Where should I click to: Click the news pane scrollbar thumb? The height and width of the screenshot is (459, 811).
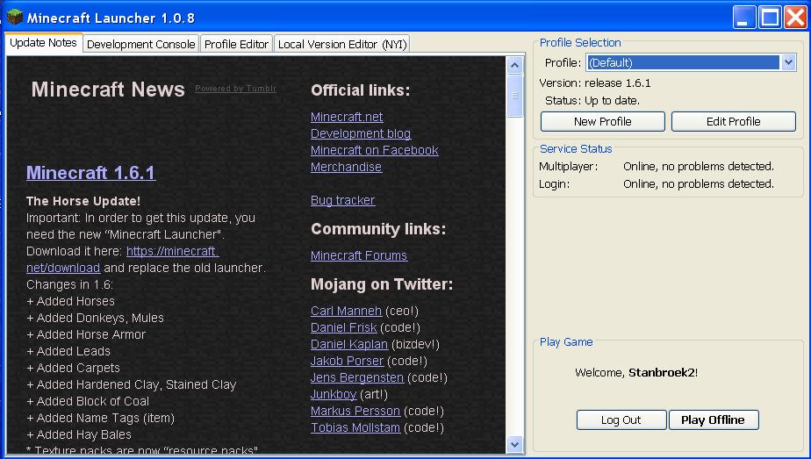(515, 94)
